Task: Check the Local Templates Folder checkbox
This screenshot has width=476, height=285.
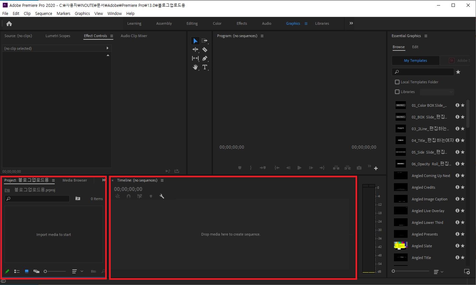Action: click(397, 82)
